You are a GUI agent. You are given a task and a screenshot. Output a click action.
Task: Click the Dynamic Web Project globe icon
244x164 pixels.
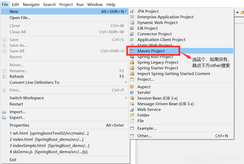132,22
